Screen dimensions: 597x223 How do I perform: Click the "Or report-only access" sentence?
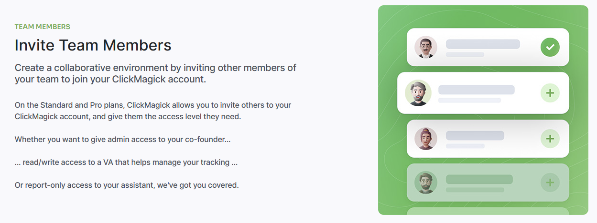click(x=127, y=185)
